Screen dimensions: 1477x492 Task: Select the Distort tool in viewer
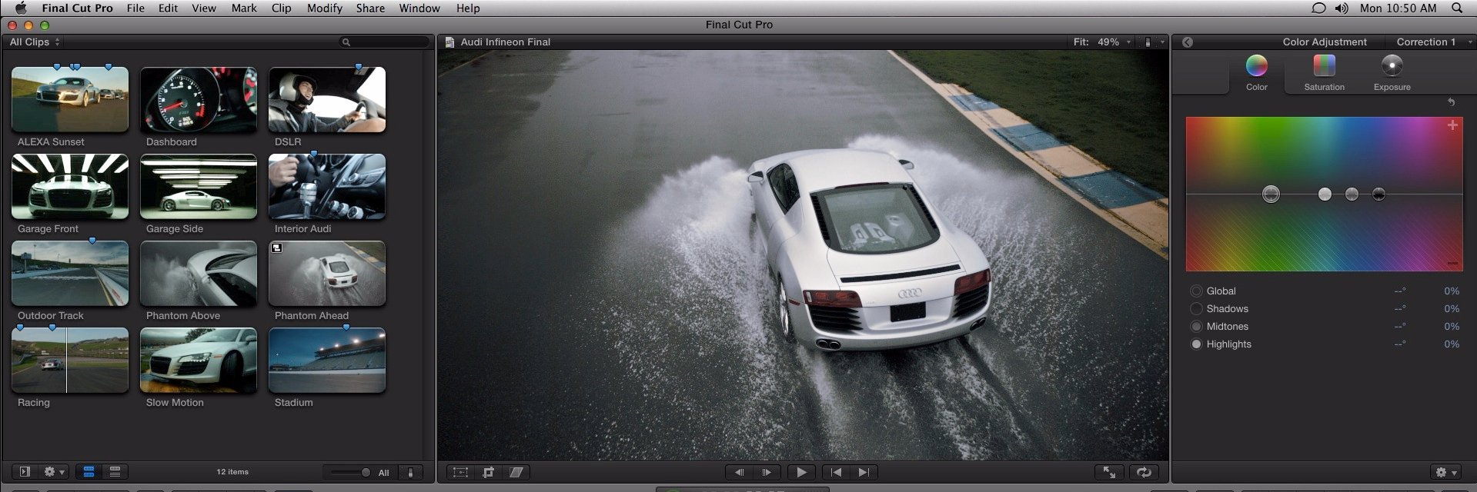[x=516, y=472]
